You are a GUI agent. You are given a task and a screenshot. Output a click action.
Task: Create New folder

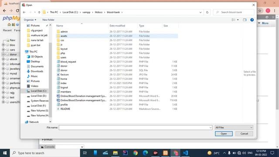[48, 20]
